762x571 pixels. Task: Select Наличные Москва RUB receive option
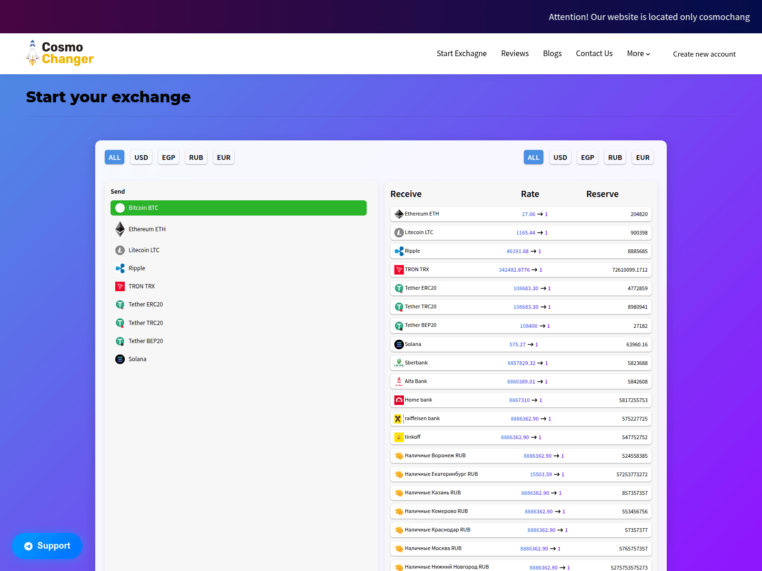coord(521,549)
